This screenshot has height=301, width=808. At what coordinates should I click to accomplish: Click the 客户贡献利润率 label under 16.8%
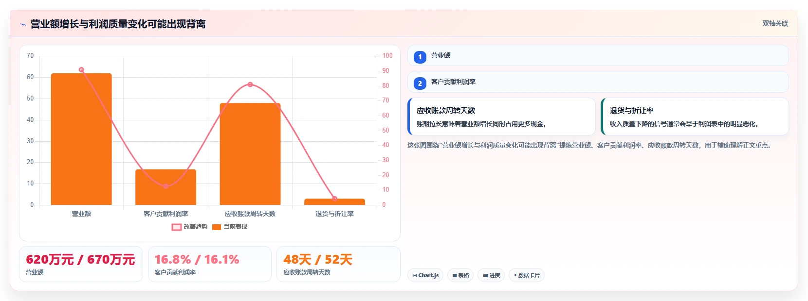tap(175, 272)
